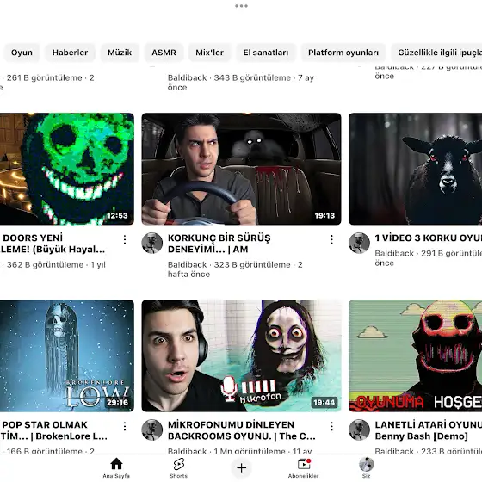The image size is (482, 482).
Task: Open options menu for POP STAR OLMAK video
Action: tap(125, 426)
